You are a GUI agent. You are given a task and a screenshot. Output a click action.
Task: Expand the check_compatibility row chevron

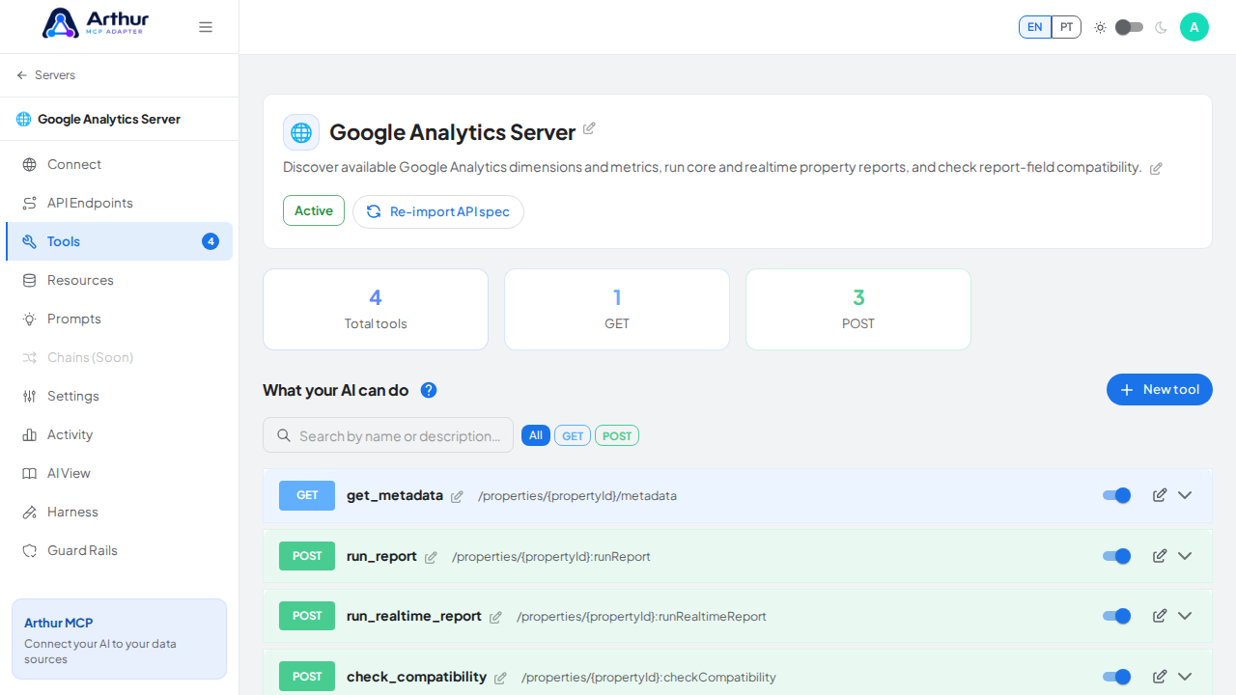pos(1185,677)
